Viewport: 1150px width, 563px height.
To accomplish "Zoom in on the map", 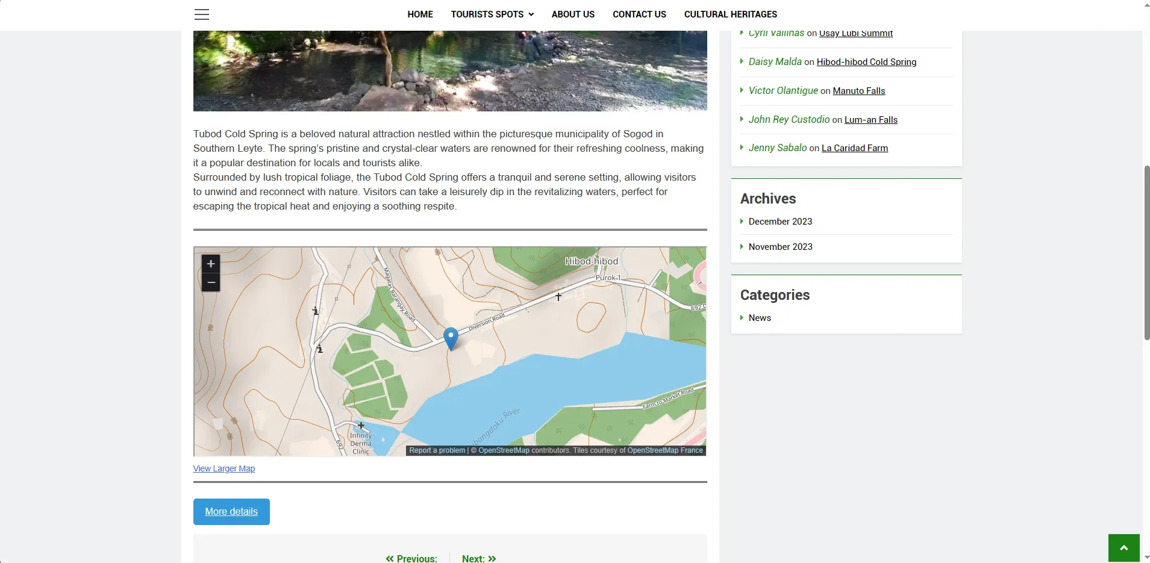I will [211, 264].
